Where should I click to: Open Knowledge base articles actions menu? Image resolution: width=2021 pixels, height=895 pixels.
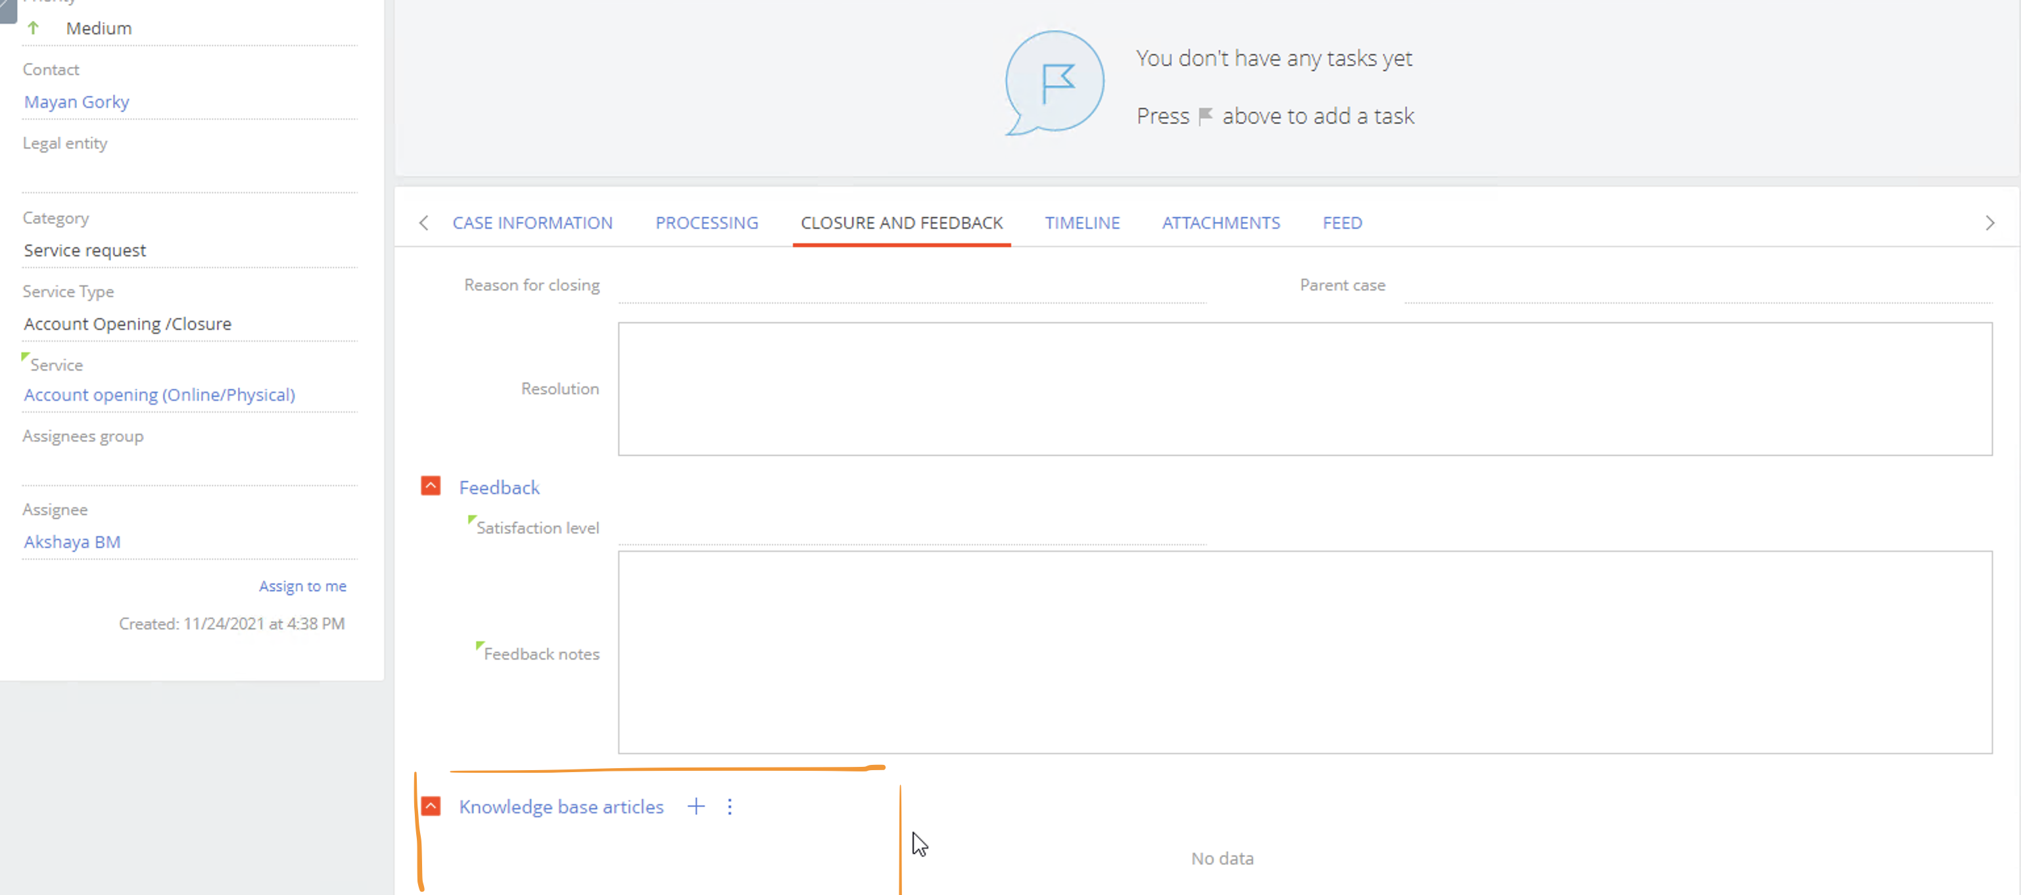click(x=730, y=806)
